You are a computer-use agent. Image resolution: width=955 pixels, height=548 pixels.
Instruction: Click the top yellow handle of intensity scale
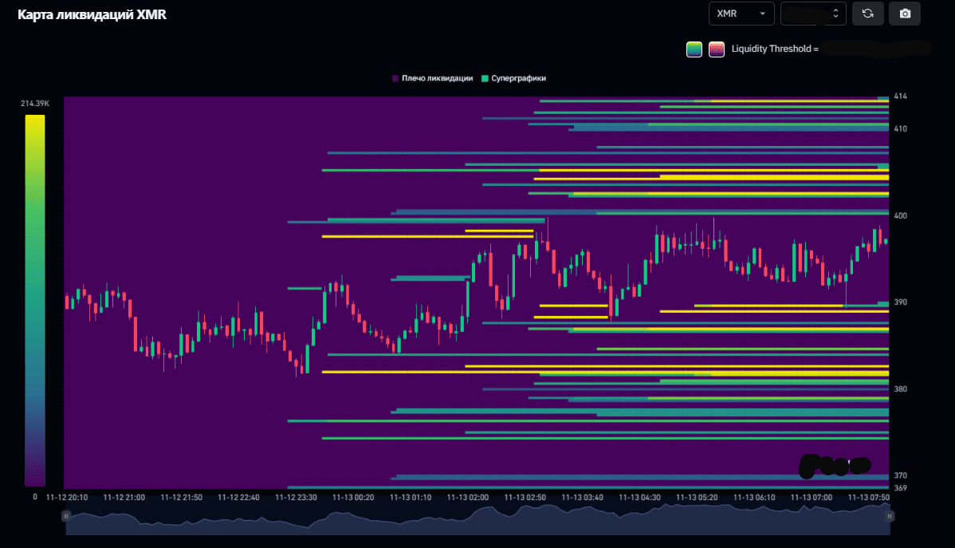coord(35,117)
